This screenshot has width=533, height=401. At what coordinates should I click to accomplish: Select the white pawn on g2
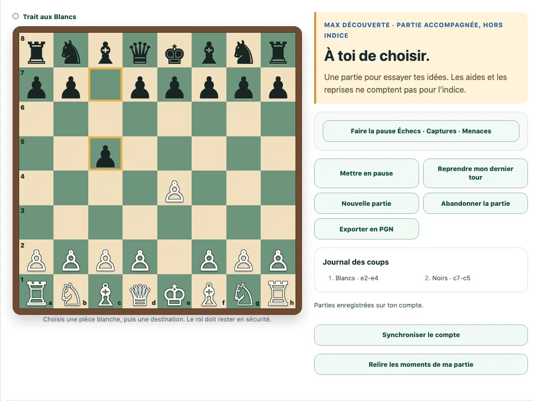(x=244, y=257)
